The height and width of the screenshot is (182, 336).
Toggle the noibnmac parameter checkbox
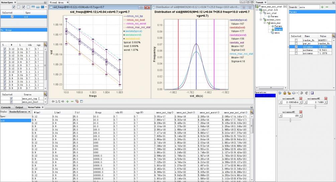tap(296, 50)
